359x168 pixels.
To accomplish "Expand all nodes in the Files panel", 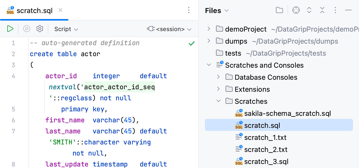I will click(309, 10).
